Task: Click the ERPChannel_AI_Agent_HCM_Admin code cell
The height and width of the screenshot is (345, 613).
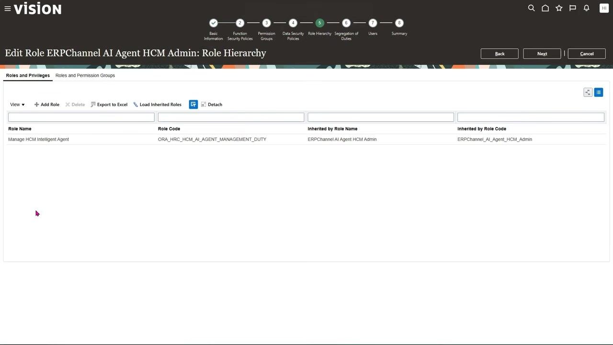Action: click(495, 139)
